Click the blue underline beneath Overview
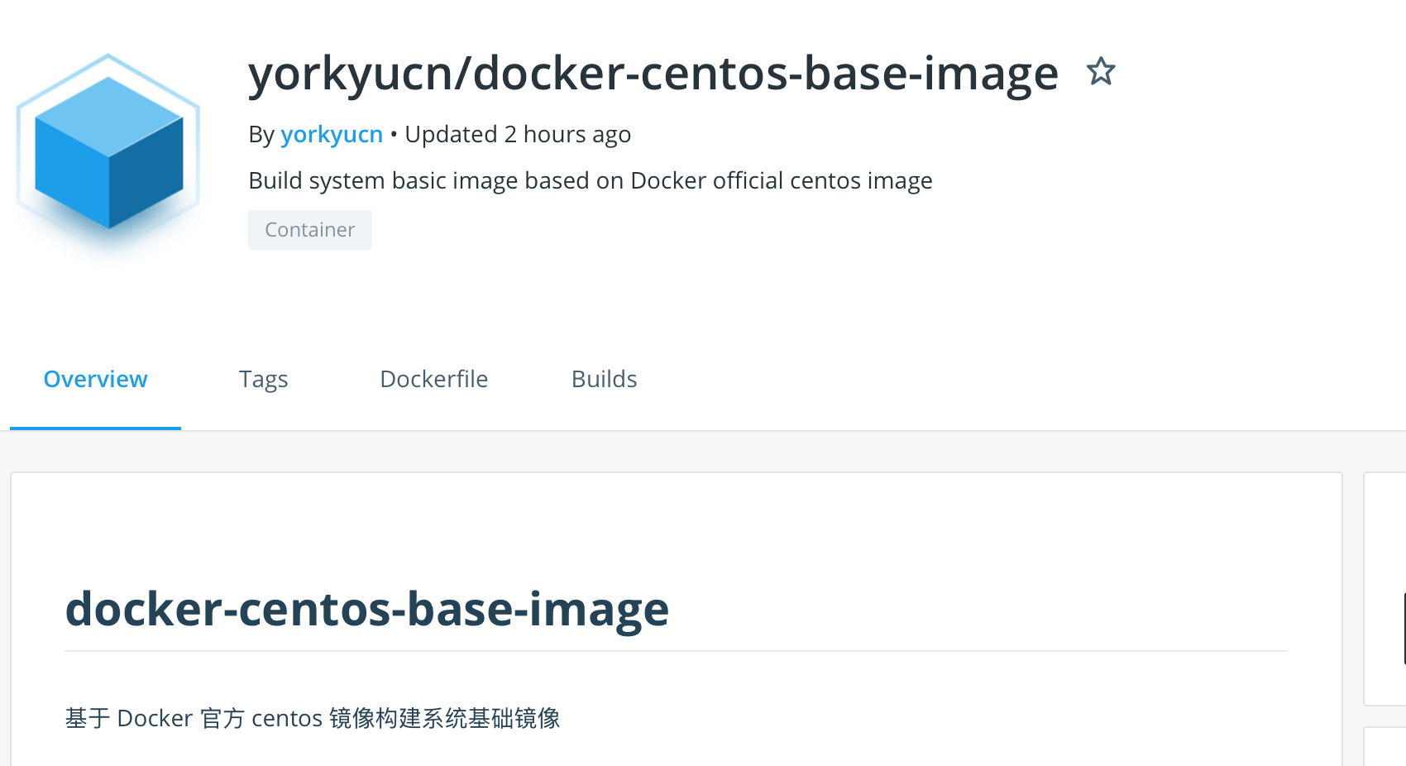The width and height of the screenshot is (1406, 766). pyautogui.click(x=95, y=428)
